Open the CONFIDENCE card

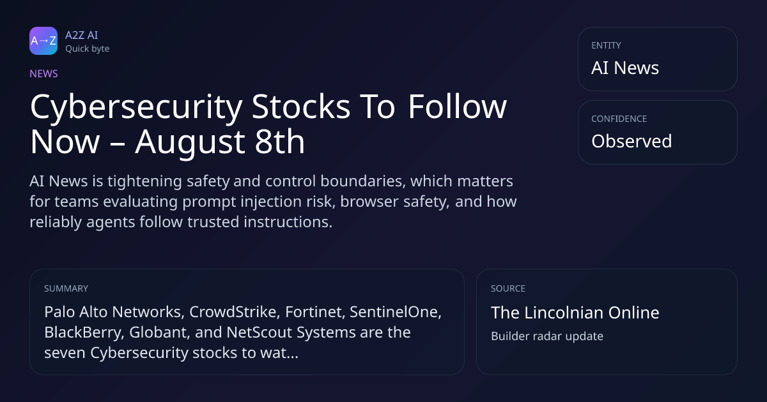click(657, 132)
